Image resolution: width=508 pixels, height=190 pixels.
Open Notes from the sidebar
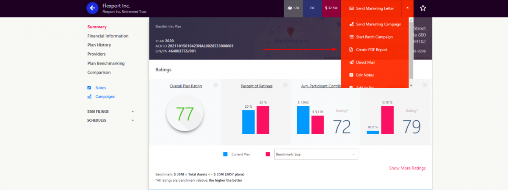pos(100,88)
